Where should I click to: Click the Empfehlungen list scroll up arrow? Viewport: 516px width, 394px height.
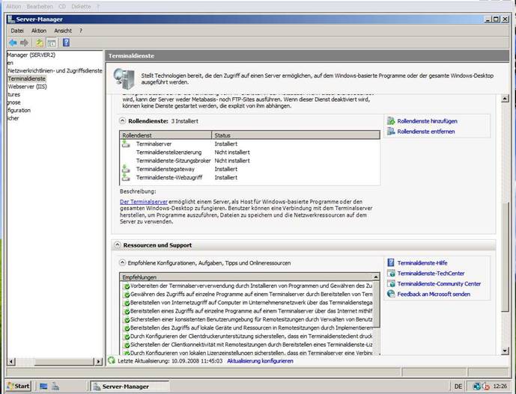[375, 277]
